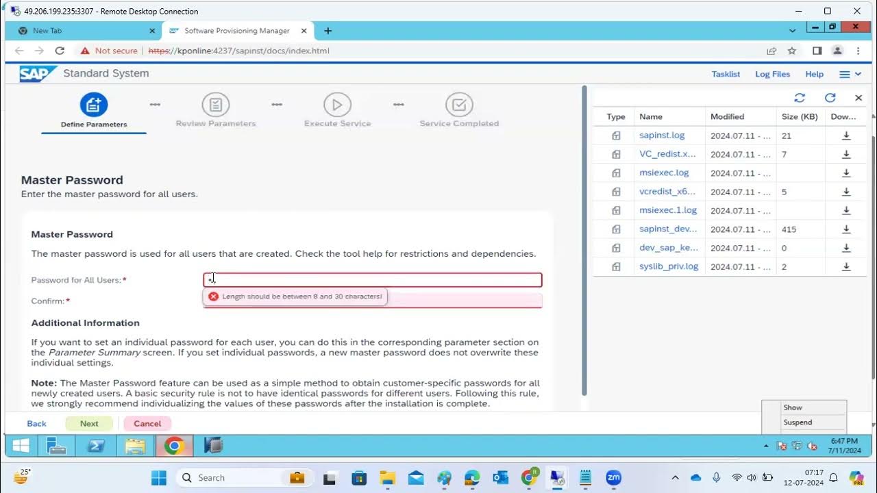Open the remote Windows Start menu
Image resolution: width=877 pixels, height=493 pixels.
[x=21, y=446]
